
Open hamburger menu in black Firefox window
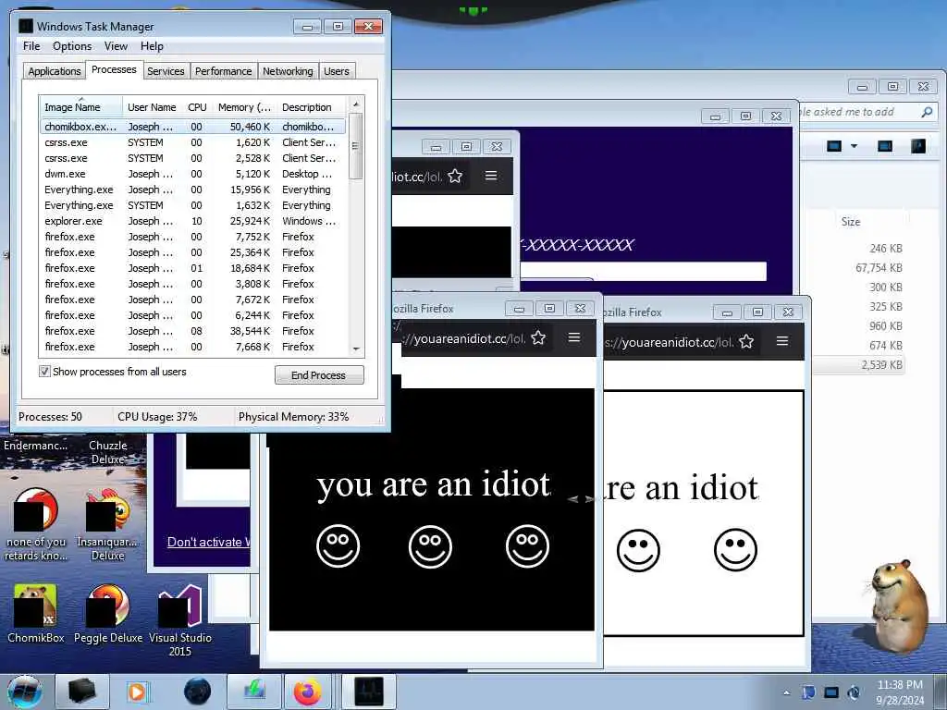574,337
